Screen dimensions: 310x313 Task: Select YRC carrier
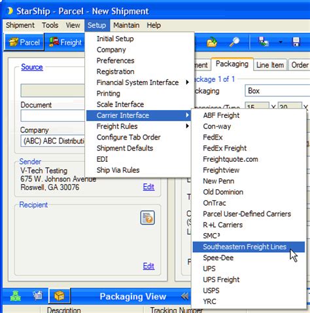(249, 301)
